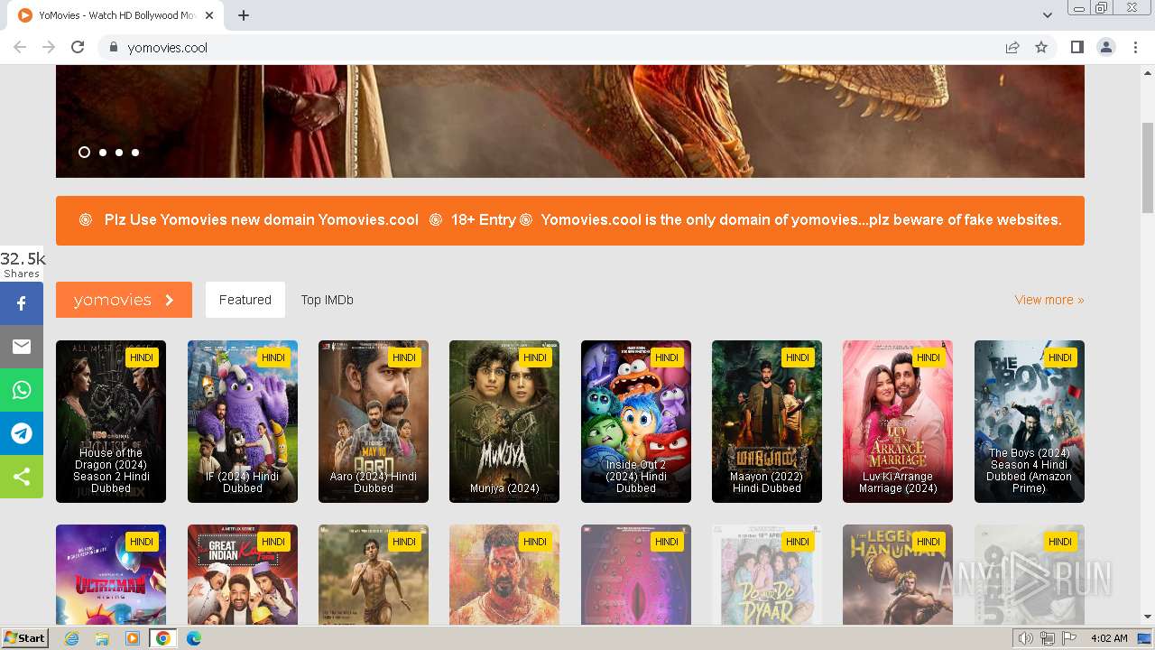1155x650 pixels.
Task: Select the fourth carousel slide dot
Action: click(135, 153)
